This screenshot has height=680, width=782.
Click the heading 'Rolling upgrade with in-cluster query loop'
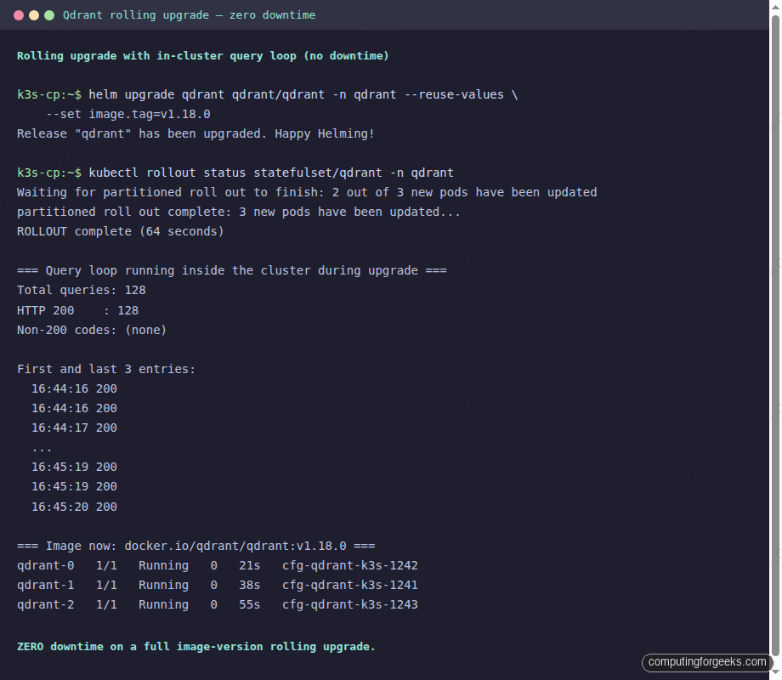coord(202,56)
